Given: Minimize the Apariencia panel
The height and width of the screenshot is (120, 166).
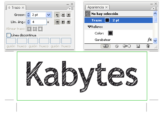Looking at the screenshot, I should [x=152, y=4].
